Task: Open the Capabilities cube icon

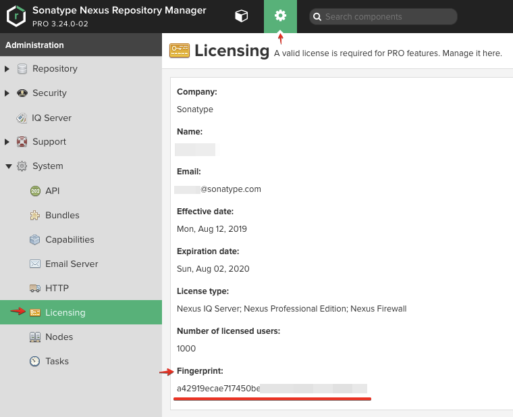Action: click(35, 240)
